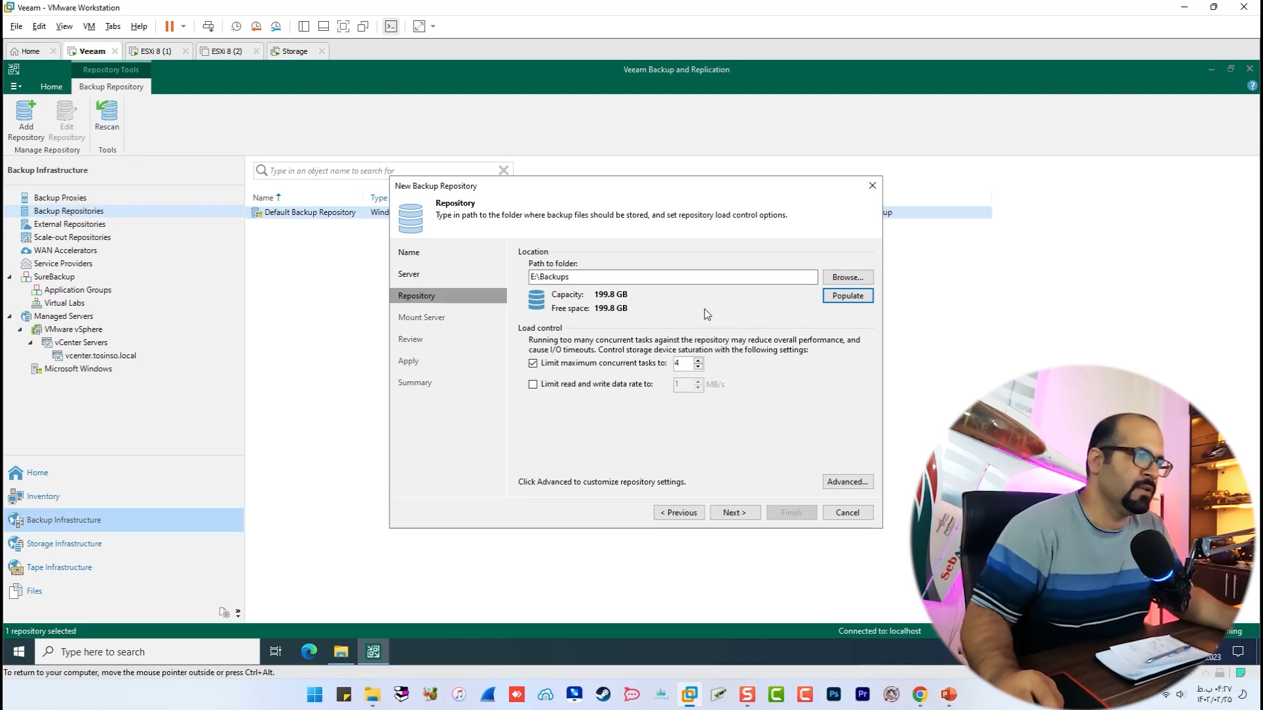Select vcenter.tosinso.local in the tree
The image size is (1263, 710).
100,356
